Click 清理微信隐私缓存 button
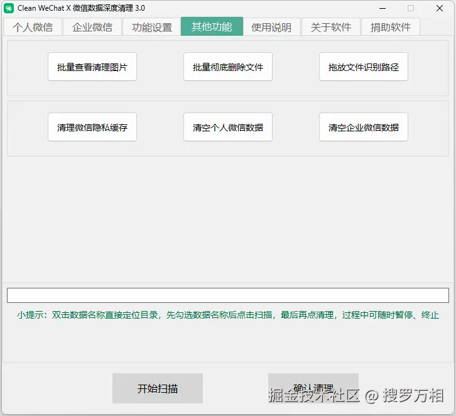The width and height of the screenshot is (456, 416). click(x=92, y=127)
